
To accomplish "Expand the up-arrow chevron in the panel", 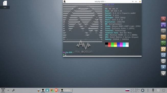I will pos(8,90).
